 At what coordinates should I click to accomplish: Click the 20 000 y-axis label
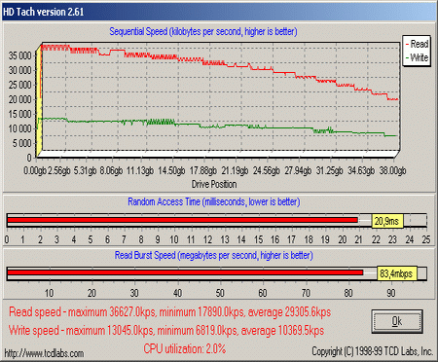[20, 99]
